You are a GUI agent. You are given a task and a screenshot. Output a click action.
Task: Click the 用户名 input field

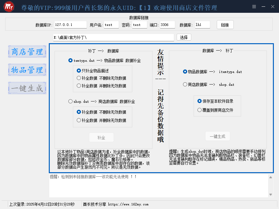coord(111,25)
